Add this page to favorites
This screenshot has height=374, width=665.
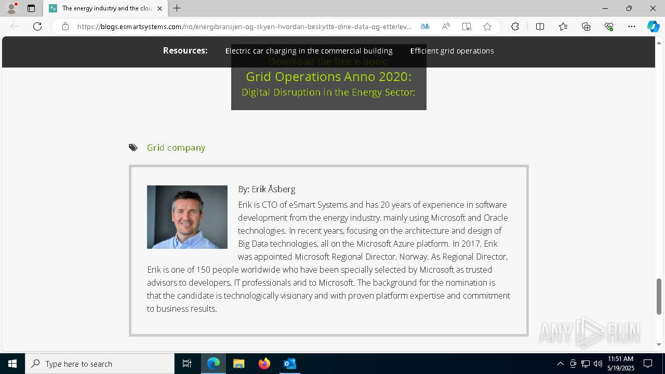coord(487,26)
